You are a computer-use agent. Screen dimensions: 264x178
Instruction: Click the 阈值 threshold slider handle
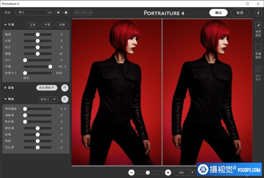pyautogui.click(x=38, y=54)
